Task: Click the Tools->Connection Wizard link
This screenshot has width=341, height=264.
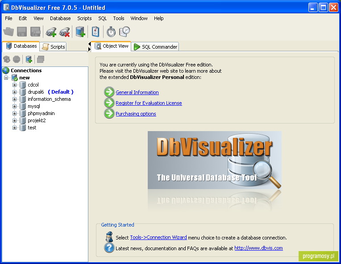Action: (x=158, y=237)
